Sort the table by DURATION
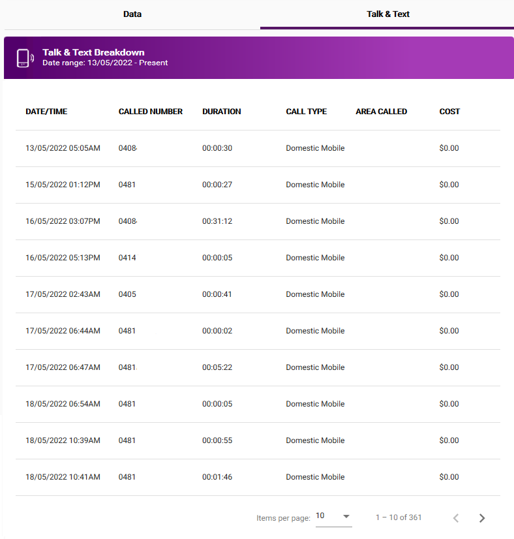Screen dimensions: 514x539 coord(221,112)
